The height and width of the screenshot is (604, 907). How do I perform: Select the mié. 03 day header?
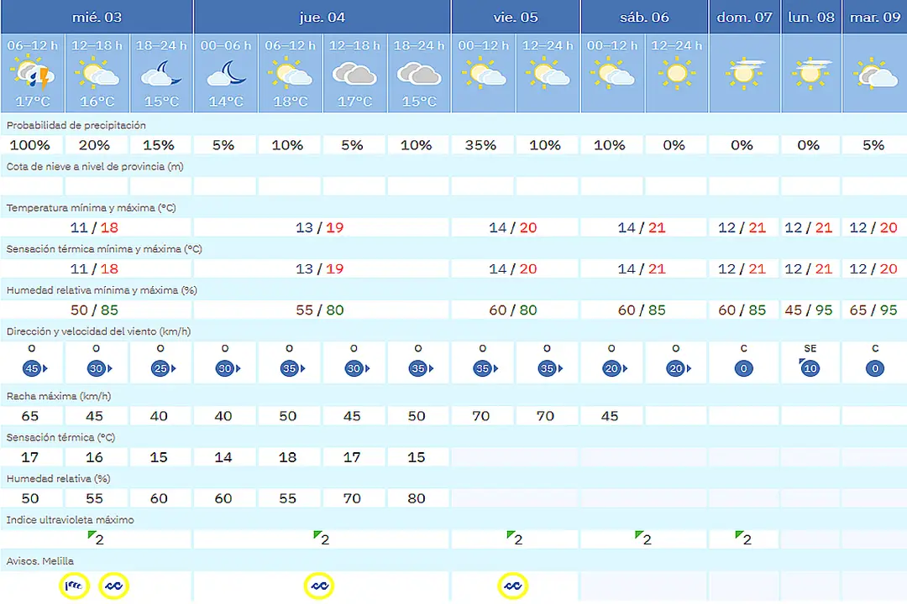pyautogui.click(x=97, y=17)
